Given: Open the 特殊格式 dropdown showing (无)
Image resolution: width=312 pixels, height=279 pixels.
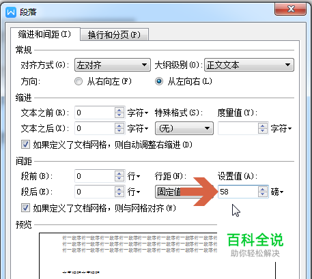Looking at the screenshot, I should (x=184, y=128).
